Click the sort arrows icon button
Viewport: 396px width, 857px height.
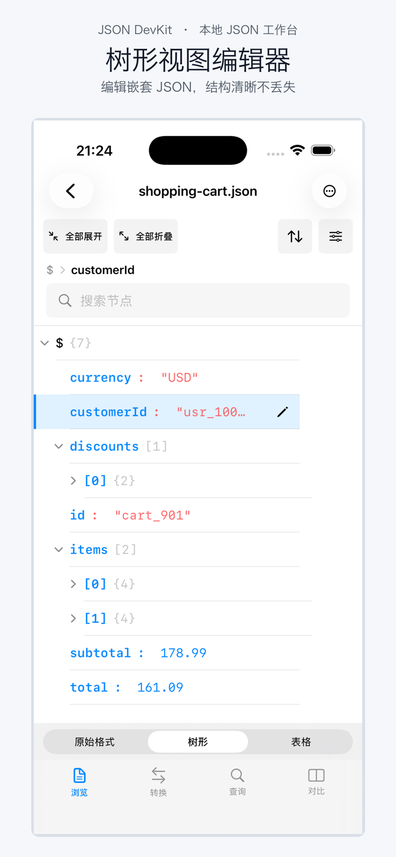tap(295, 236)
